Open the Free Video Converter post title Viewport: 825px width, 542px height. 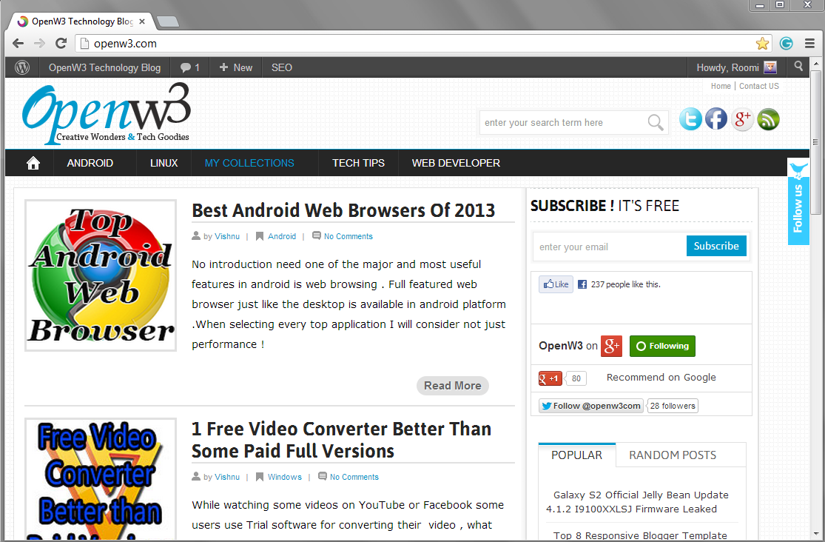(x=342, y=440)
